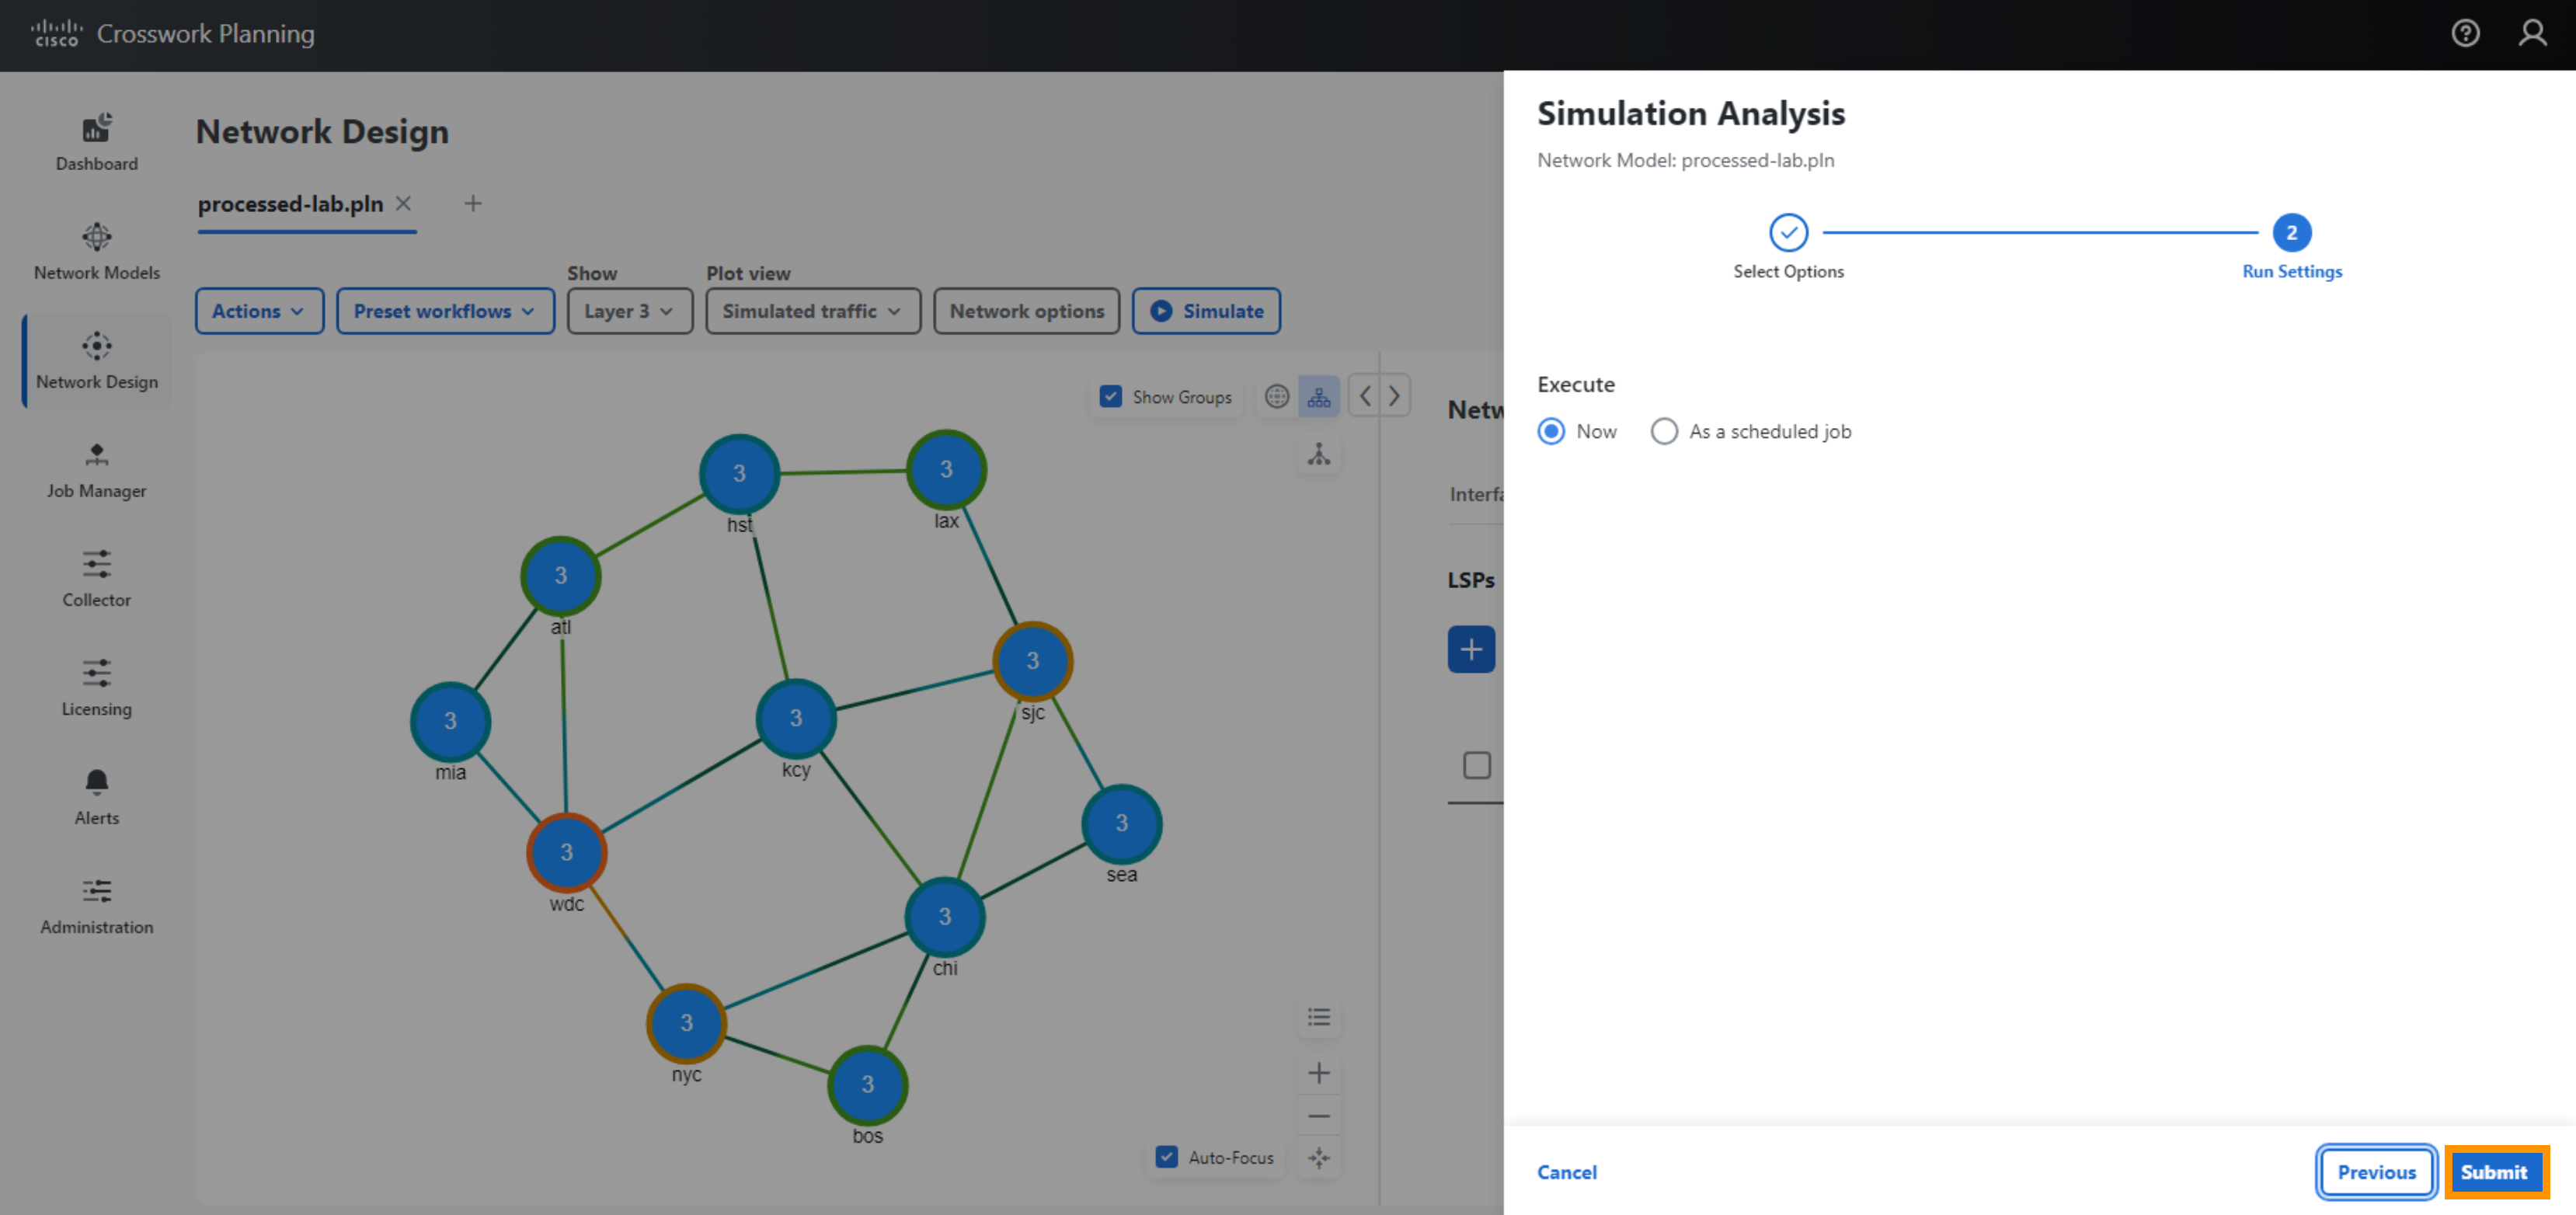Close the processed-lab.pln tab
Viewport: 2576px width, 1215px height.
click(403, 204)
